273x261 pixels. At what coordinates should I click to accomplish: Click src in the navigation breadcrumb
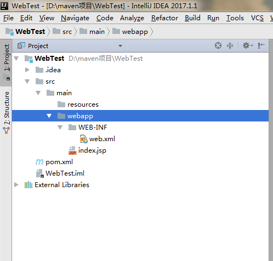(62, 32)
